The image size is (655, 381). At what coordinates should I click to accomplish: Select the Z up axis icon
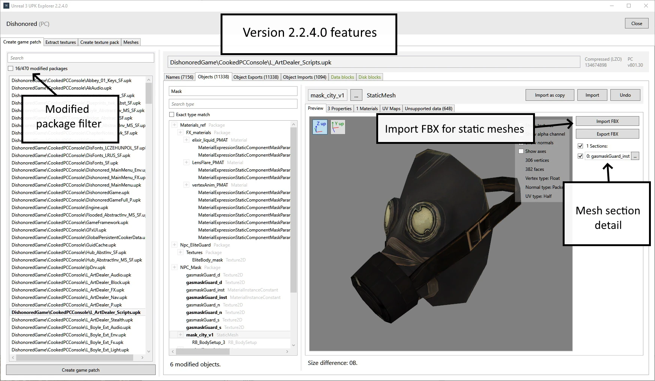[x=320, y=127]
